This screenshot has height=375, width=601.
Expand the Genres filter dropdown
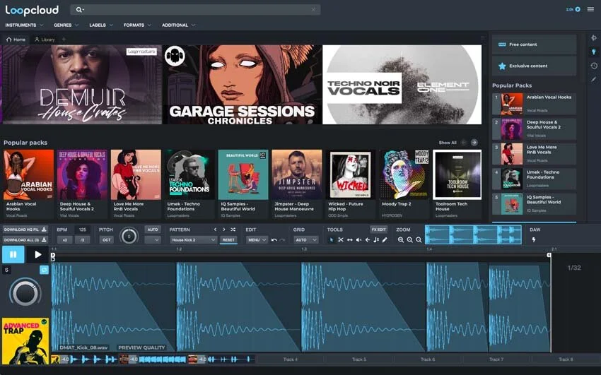pyautogui.click(x=66, y=25)
